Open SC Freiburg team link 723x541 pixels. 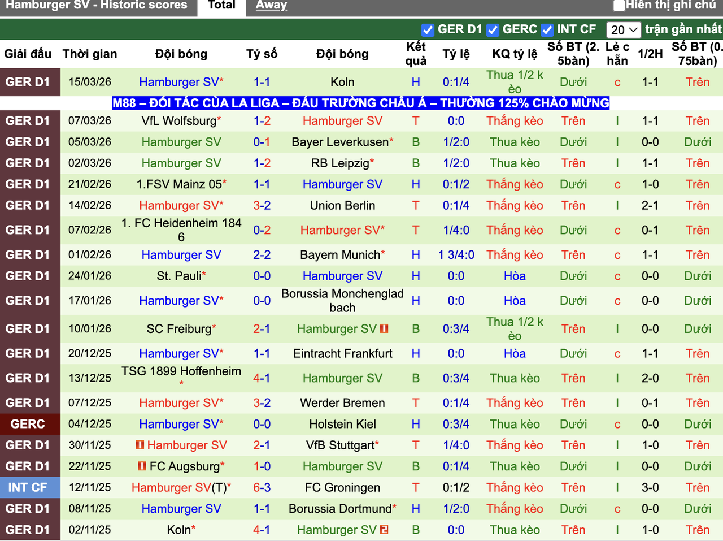[179, 329]
